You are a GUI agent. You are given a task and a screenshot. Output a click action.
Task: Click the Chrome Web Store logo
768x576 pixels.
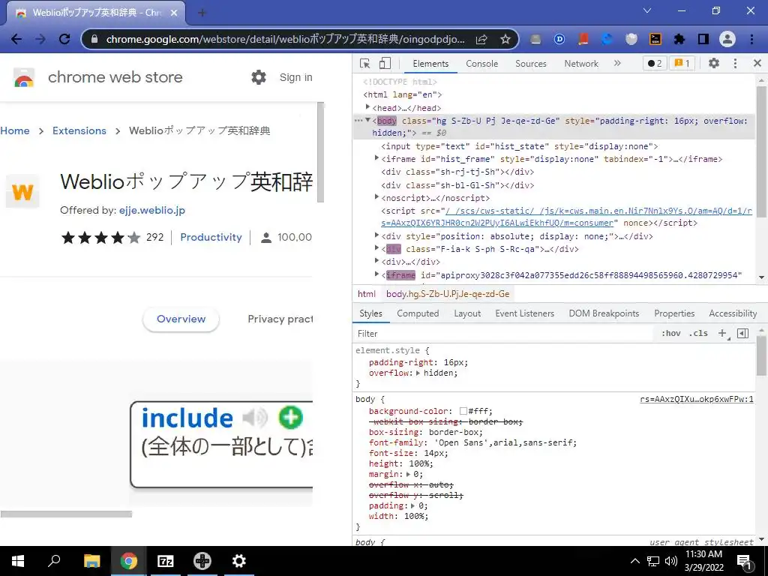24,77
